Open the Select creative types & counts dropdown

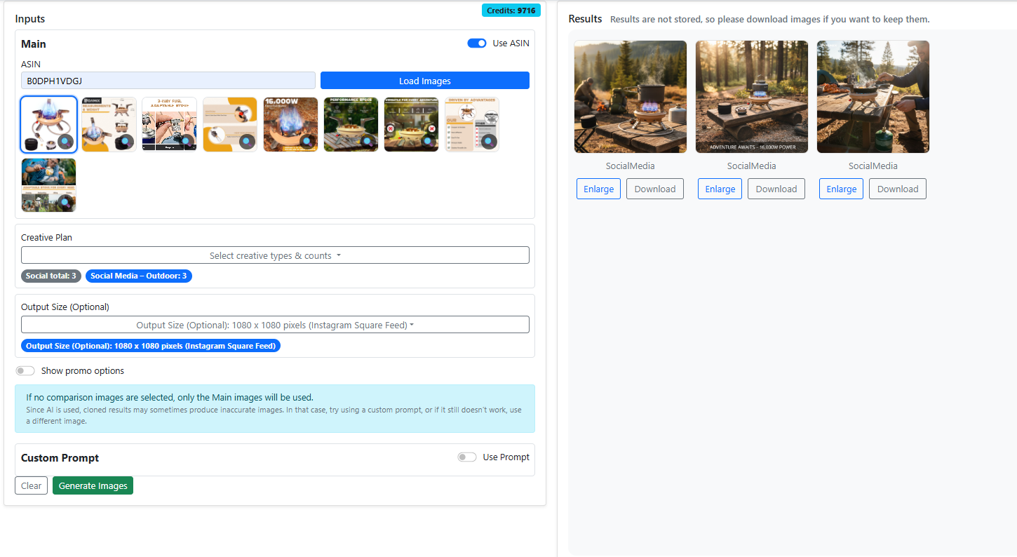(275, 255)
